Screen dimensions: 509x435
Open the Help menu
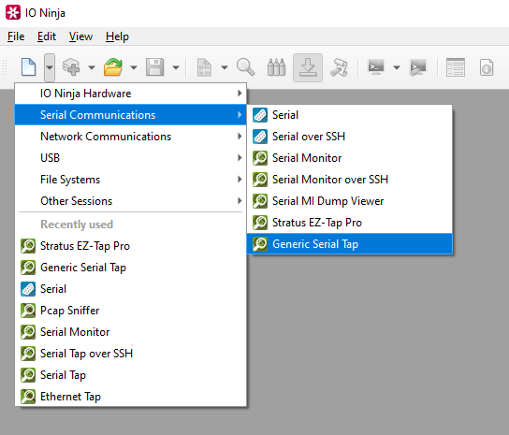pyautogui.click(x=117, y=36)
